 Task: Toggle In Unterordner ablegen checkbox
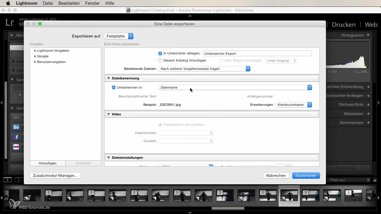(x=160, y=53)
